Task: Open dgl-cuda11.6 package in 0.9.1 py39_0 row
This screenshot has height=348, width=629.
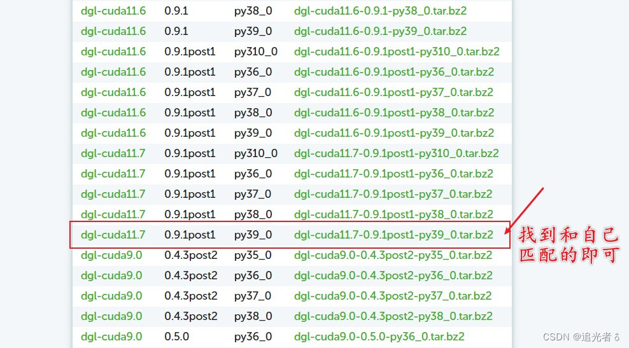Action: click(x=113, y=31)
